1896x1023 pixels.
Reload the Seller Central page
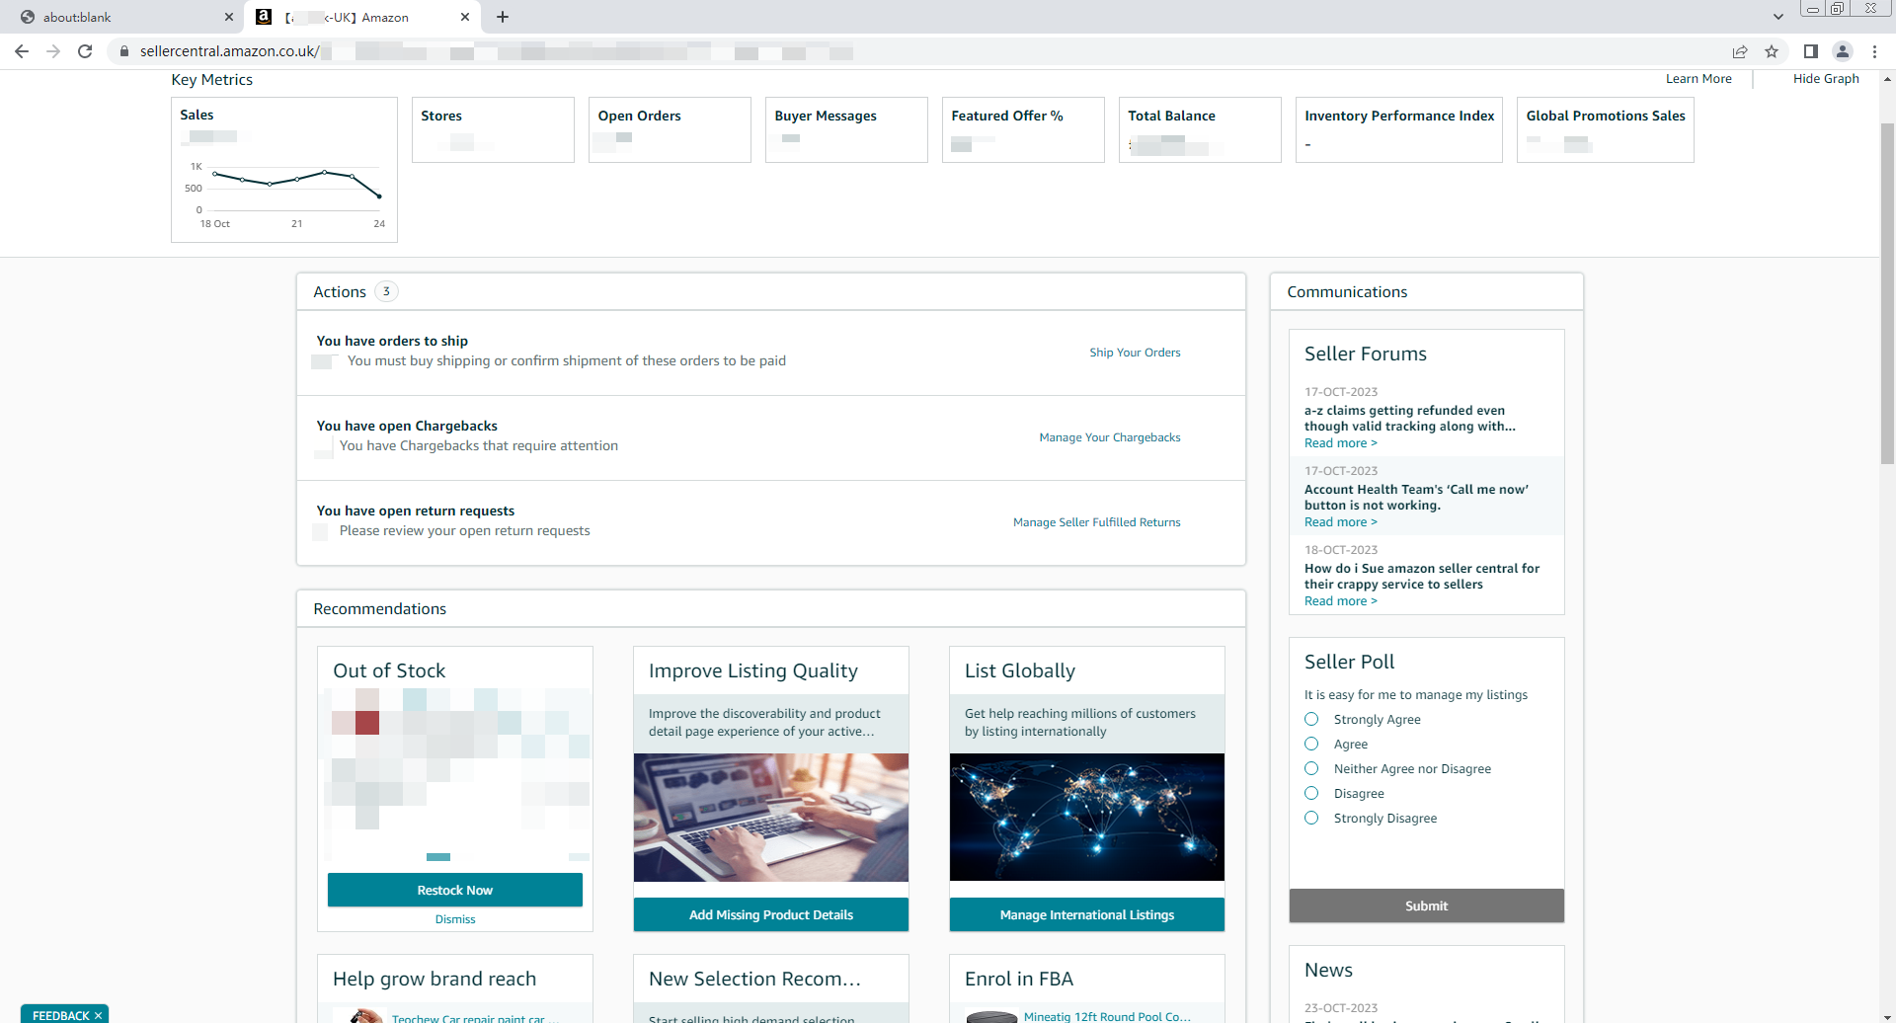pos(85,51)
